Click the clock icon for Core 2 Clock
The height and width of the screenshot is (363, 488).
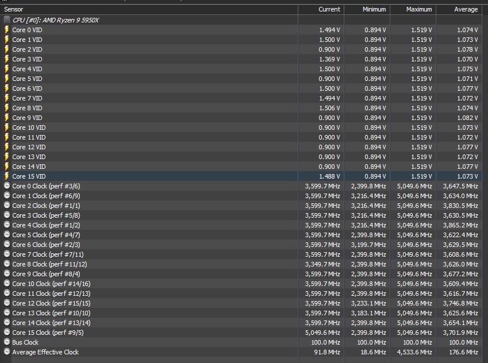click(x=7, y=205)
